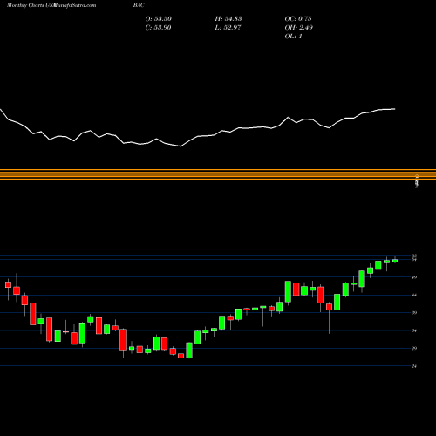Click the 24 price axis label
Screen dimensions: 436x436
point(414,366)
